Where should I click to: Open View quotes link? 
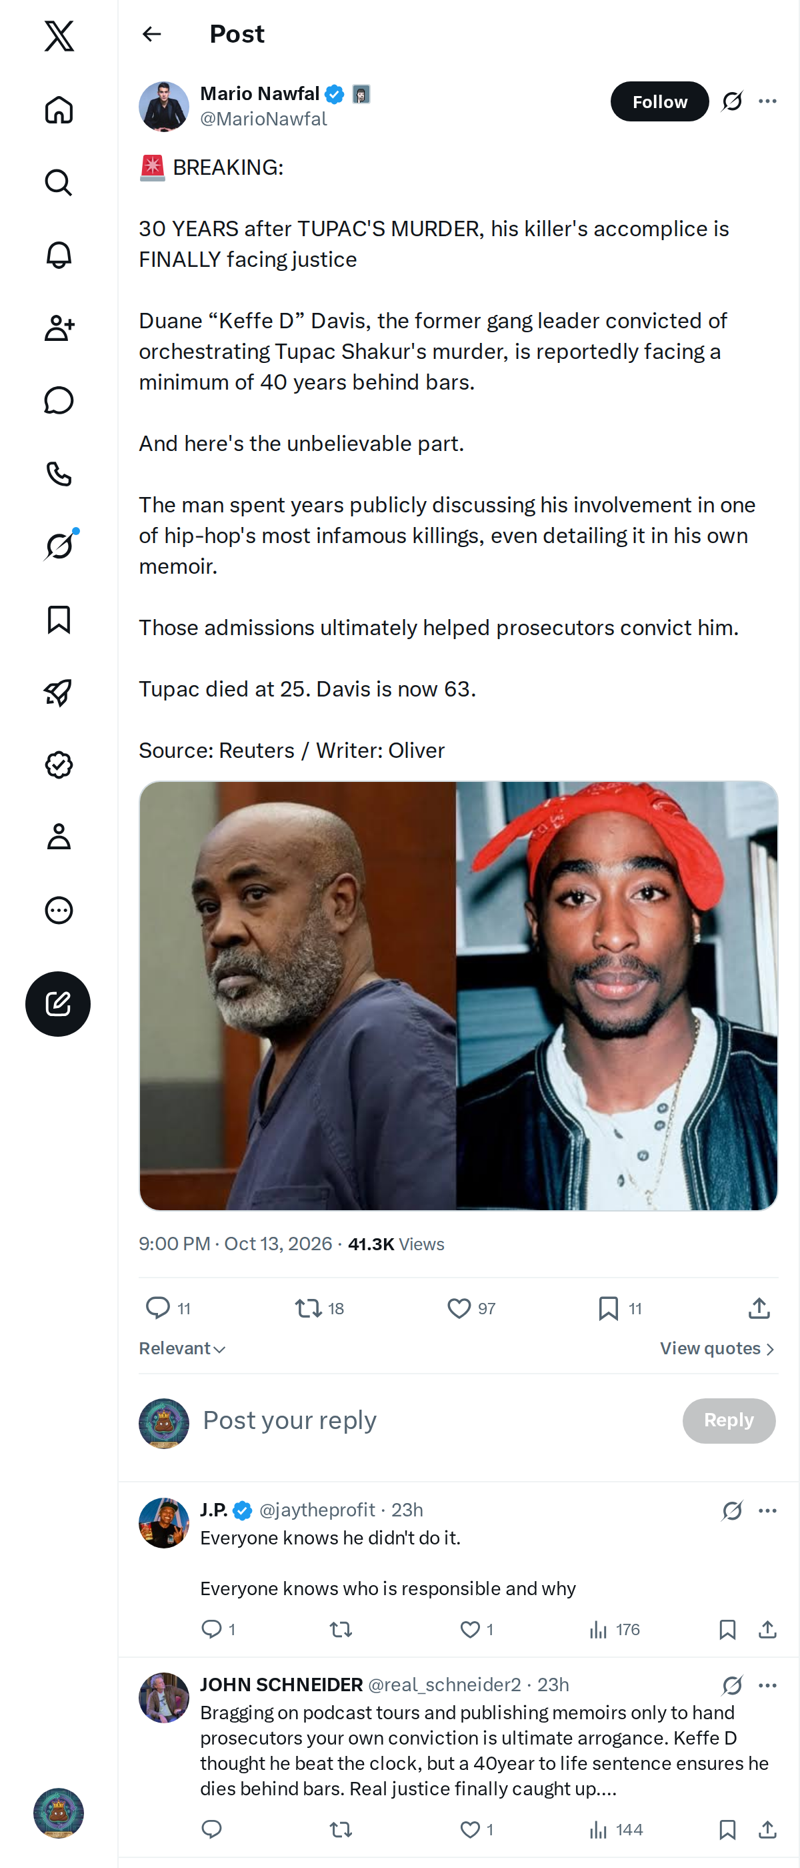point(717,1349)
